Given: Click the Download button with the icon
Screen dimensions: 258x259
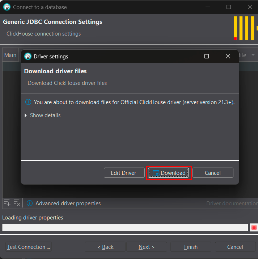Looking at the screenshot, I should pos(168,173).
